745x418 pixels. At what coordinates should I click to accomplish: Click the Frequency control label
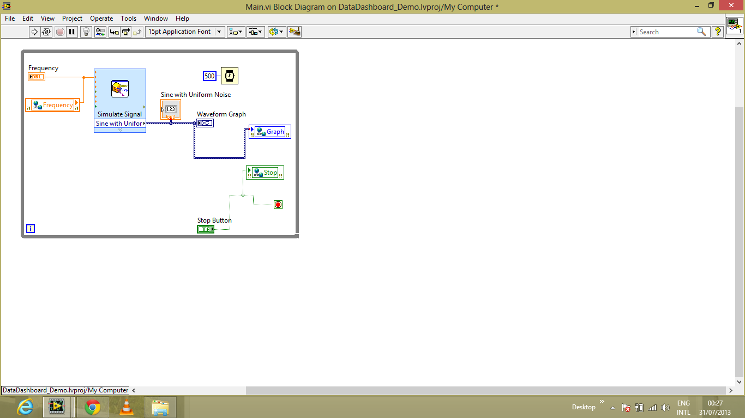[44, 68]
